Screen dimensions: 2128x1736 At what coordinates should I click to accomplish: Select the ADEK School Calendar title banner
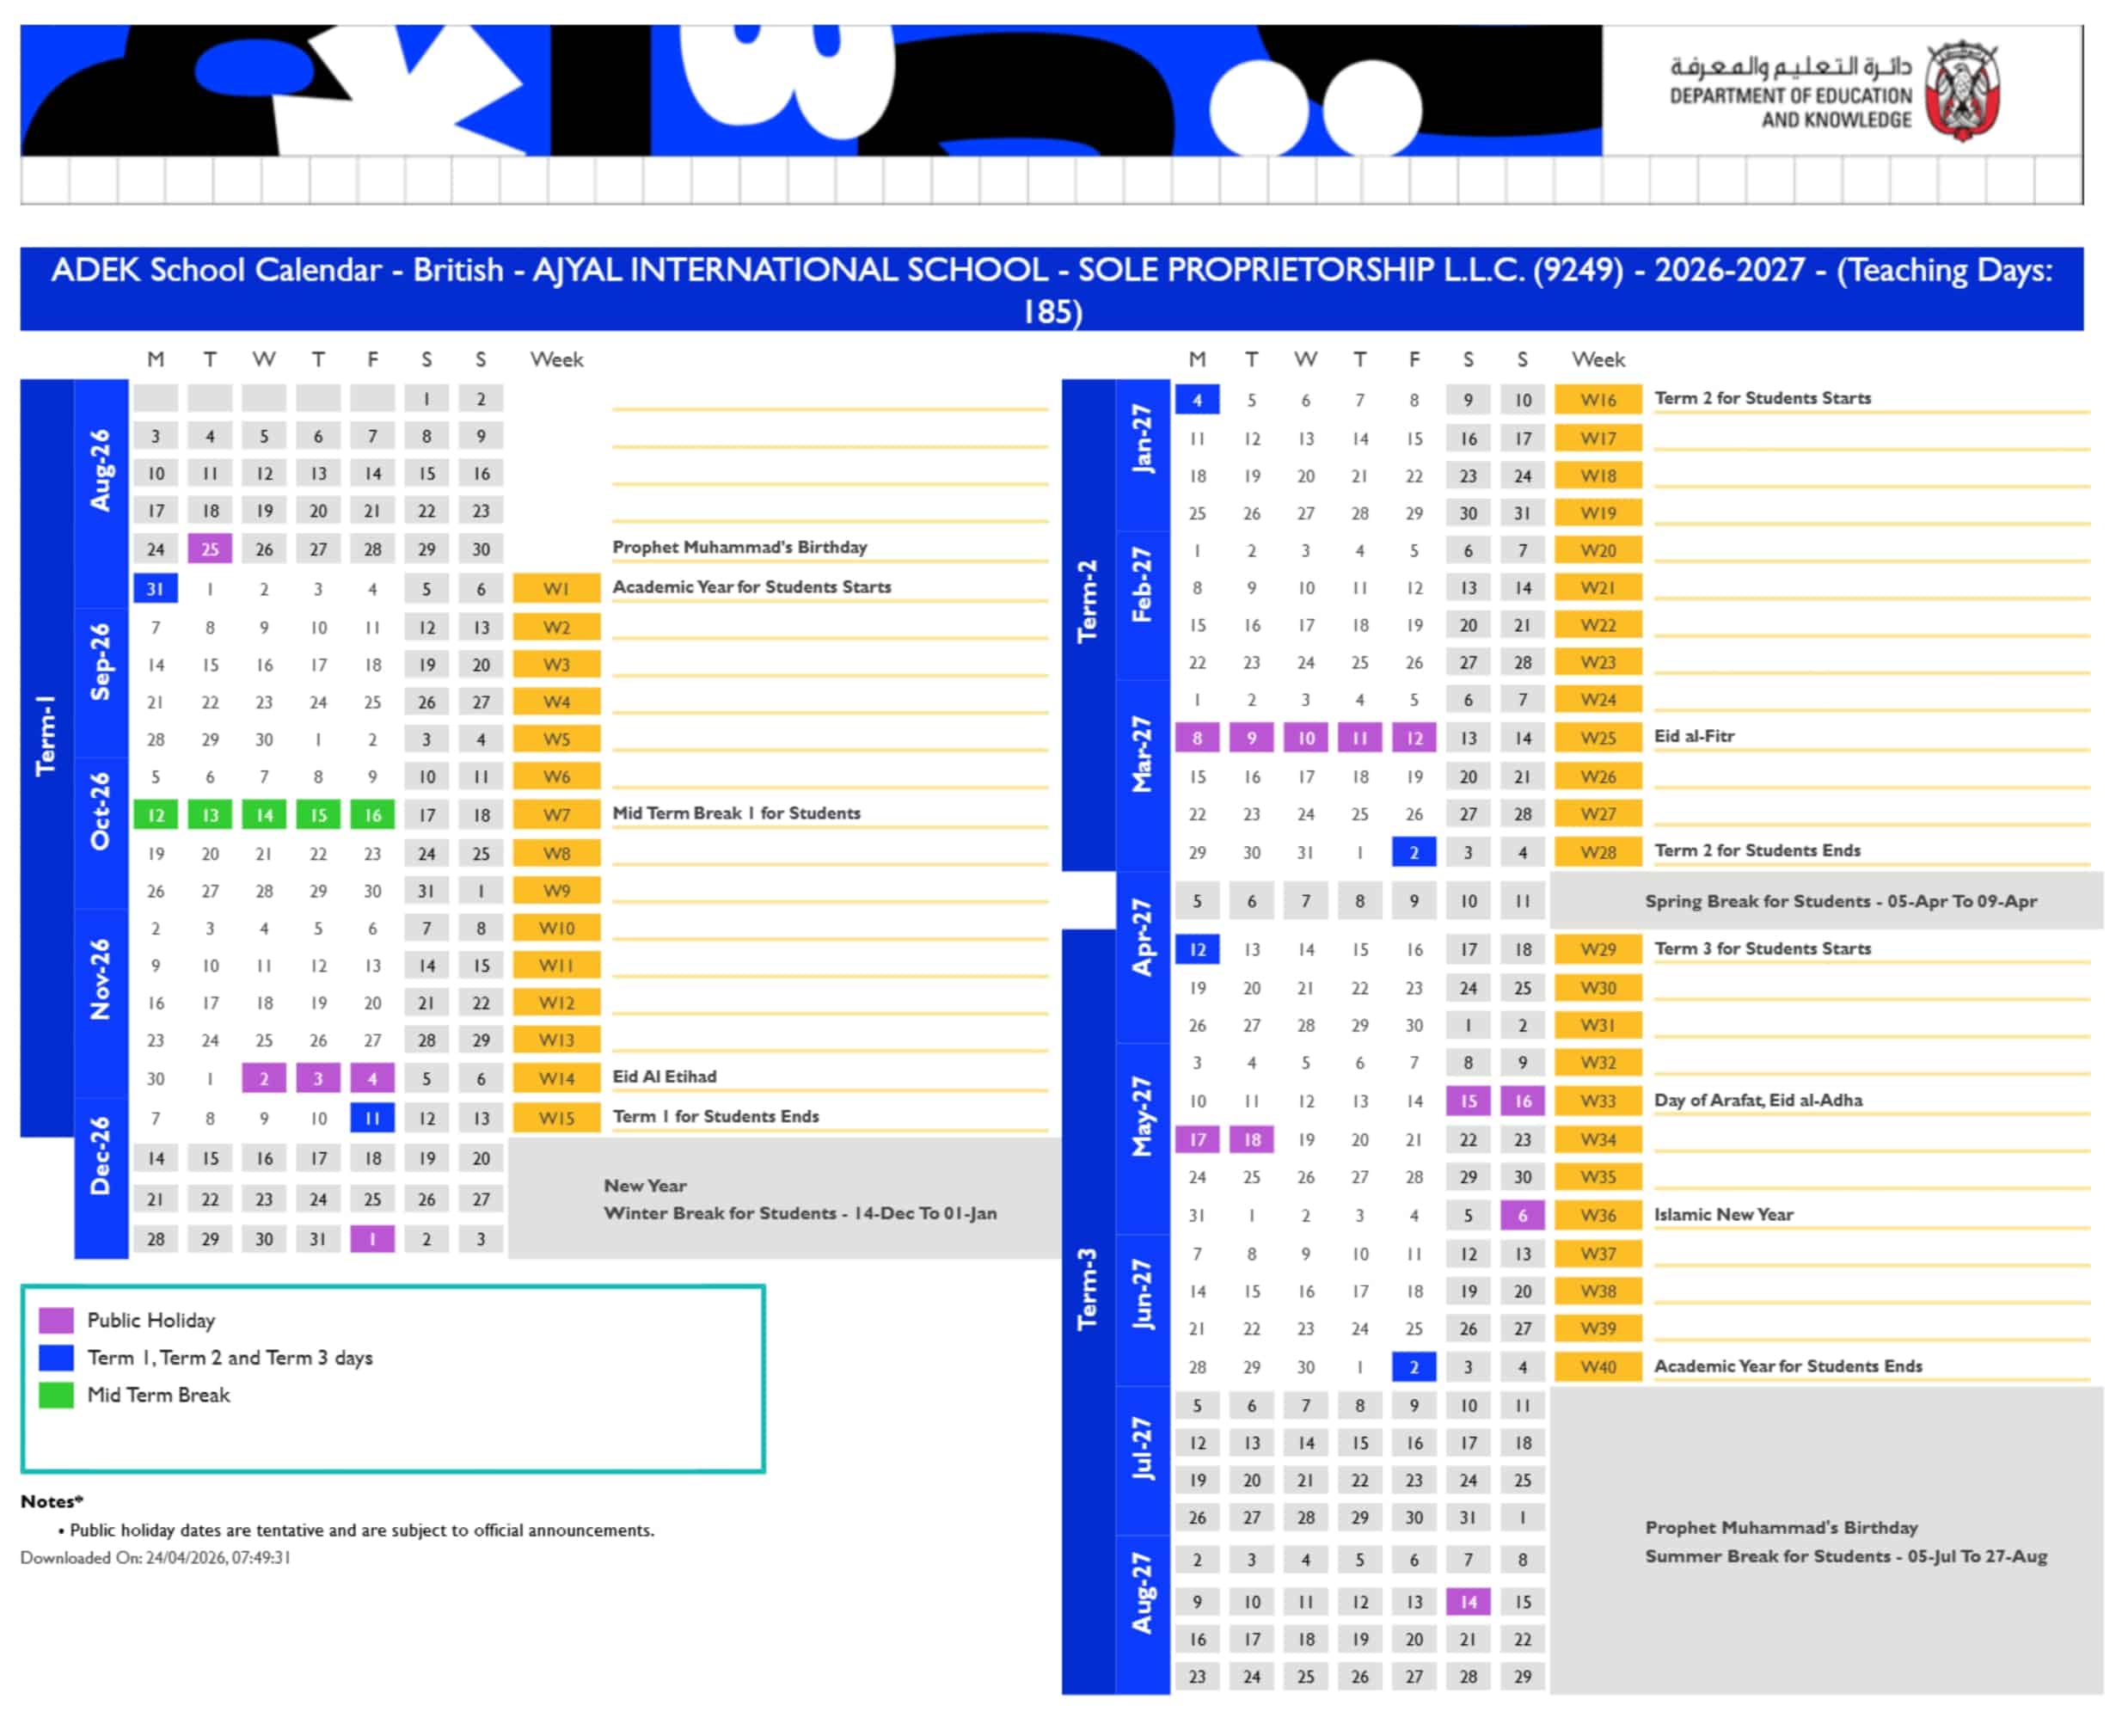click(x=1052, y=289)
